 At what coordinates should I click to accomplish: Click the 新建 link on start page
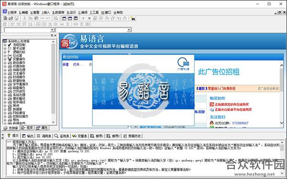pos(66,65)
